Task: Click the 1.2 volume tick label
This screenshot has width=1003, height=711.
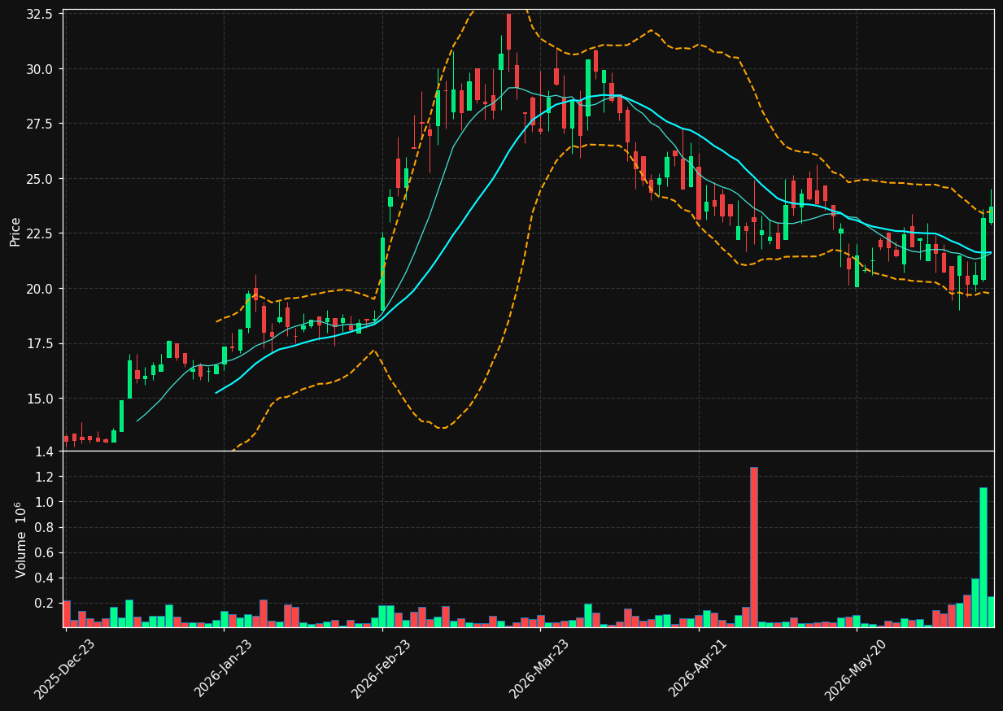Action: click(x=44, y=477)
